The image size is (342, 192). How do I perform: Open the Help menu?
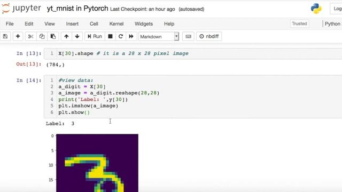pyautogui.click(x=169, y=23)
